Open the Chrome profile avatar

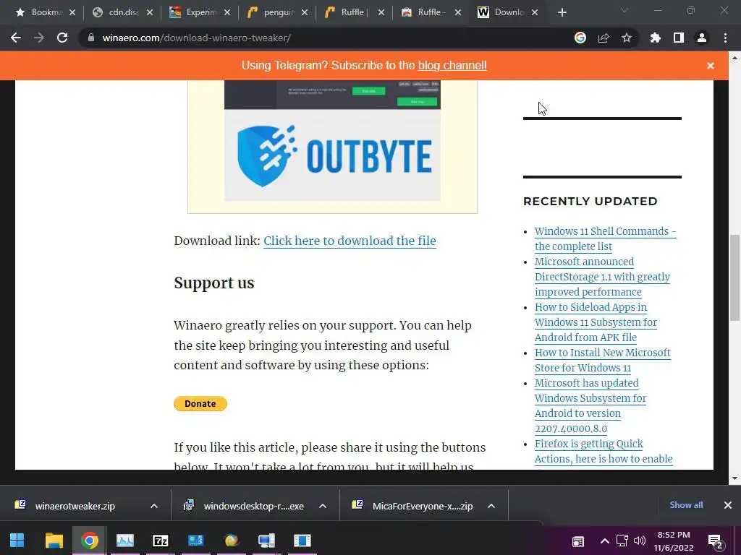pos(702,38)
